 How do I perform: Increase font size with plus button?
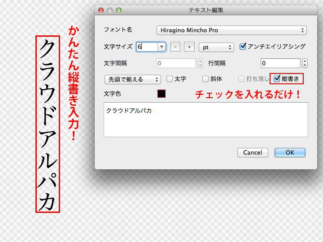(x=189, y=47)
